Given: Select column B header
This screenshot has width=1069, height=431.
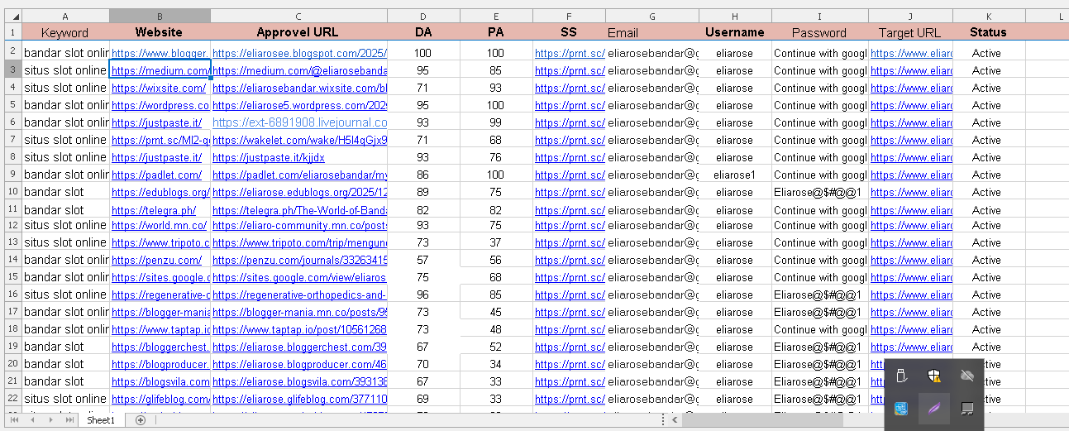Looking at the screenshot, I should [160, 17].
